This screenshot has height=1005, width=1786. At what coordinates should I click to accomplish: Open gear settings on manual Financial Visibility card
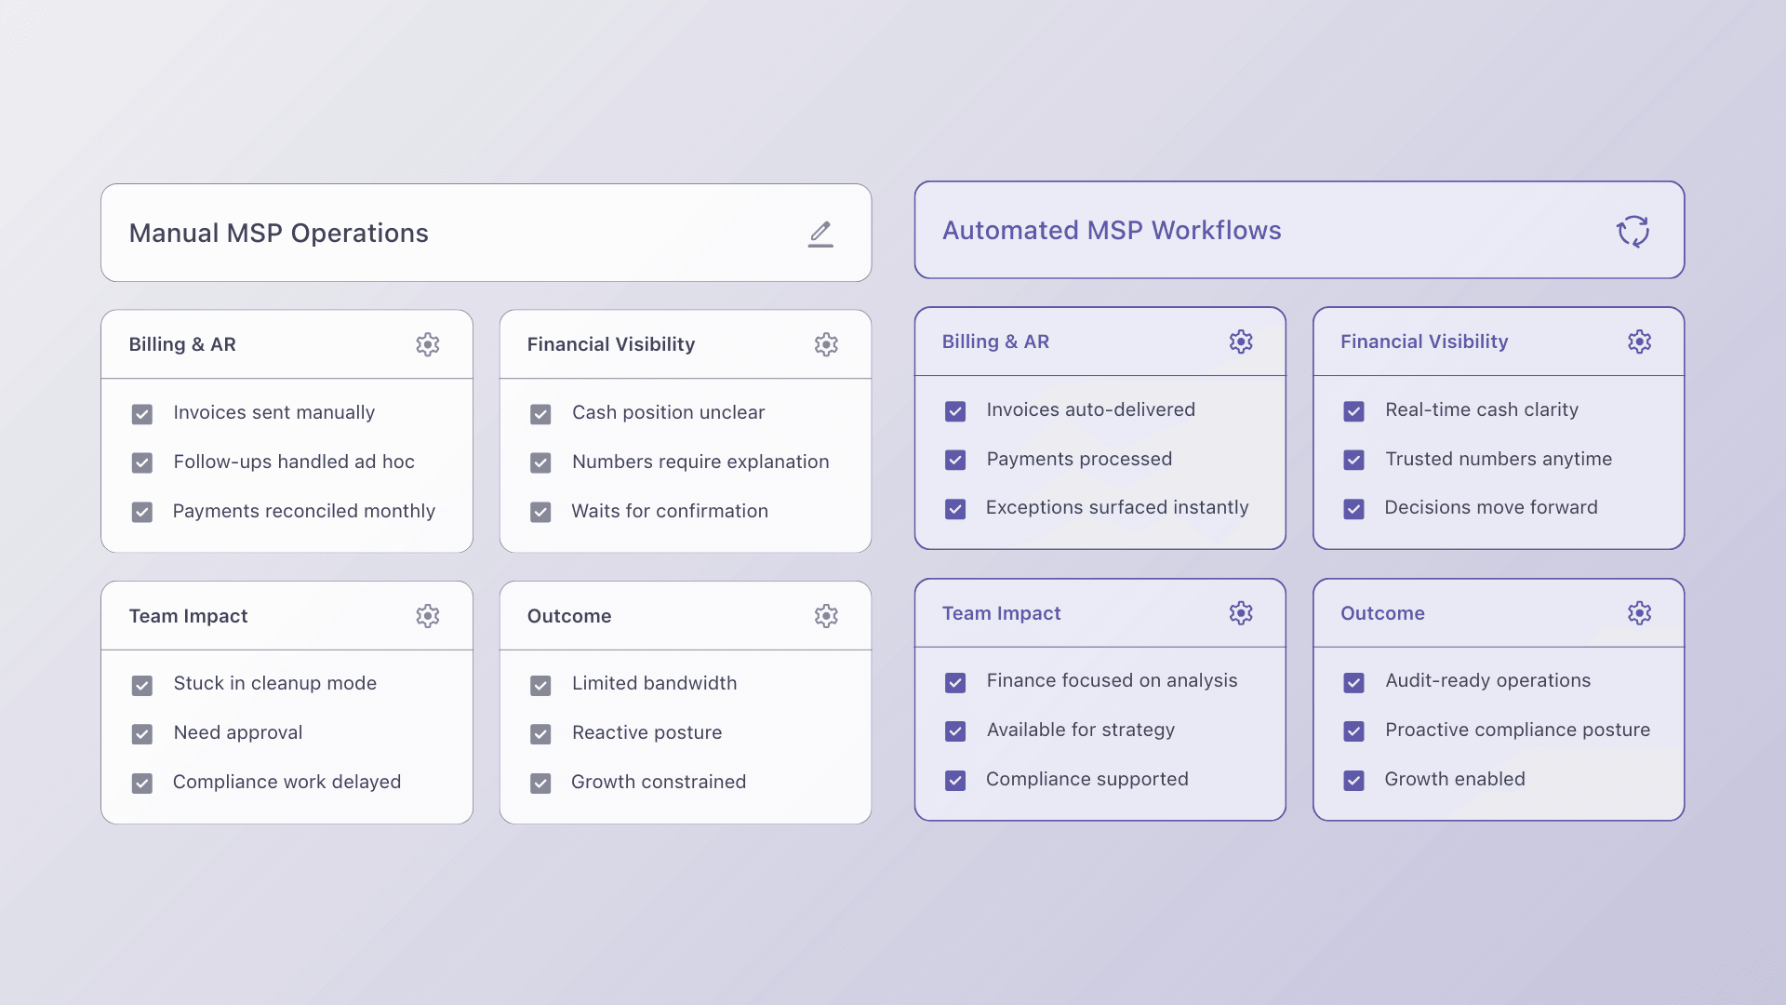coord(826,344)
